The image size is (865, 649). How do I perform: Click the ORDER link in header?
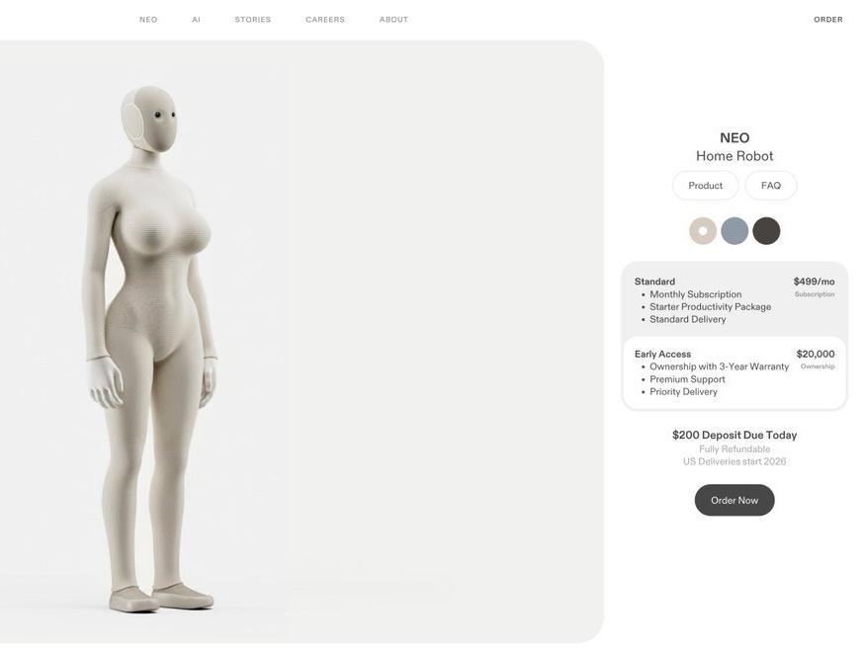(828, 20)
